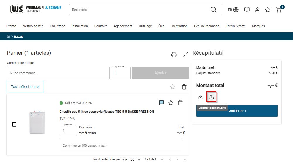Open the shopping cart icon
The height and width of the screenshot is (162, 293).
tap(279, 9)
